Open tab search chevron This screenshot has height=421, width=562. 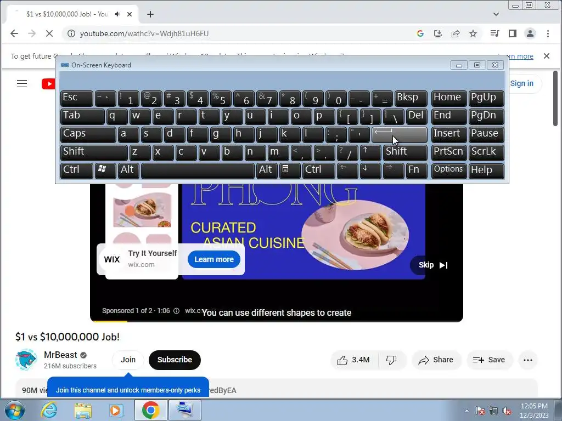[x=496, y=14]
